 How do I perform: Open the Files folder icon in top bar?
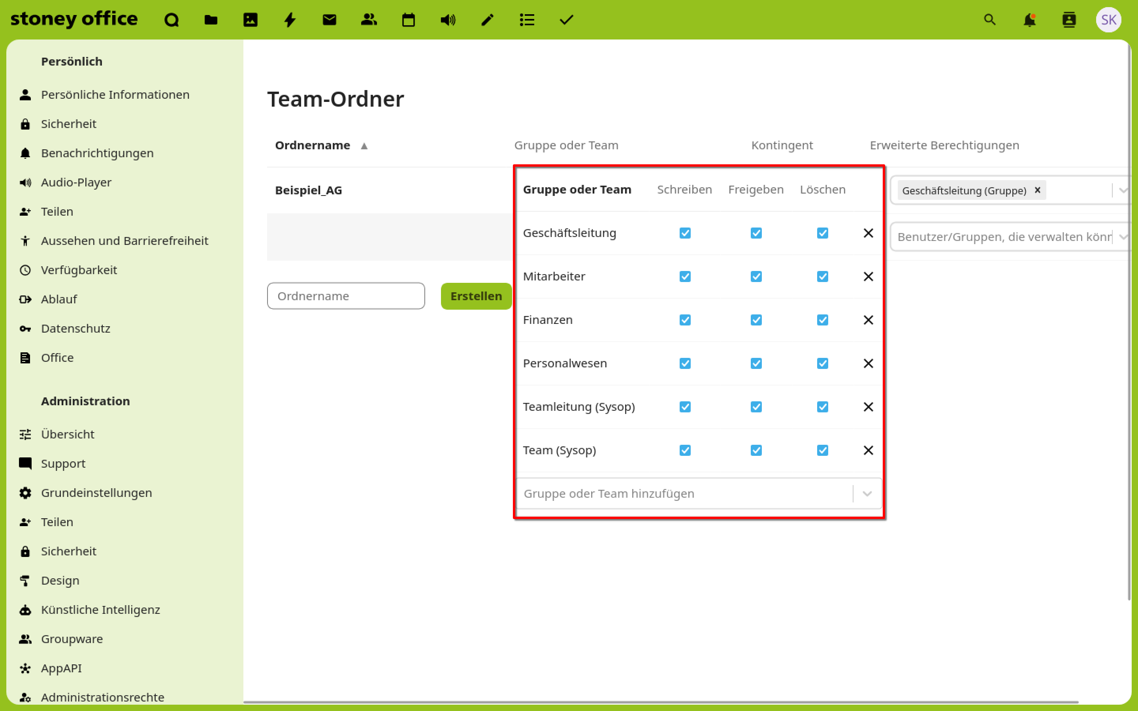(x=211, y=20)
